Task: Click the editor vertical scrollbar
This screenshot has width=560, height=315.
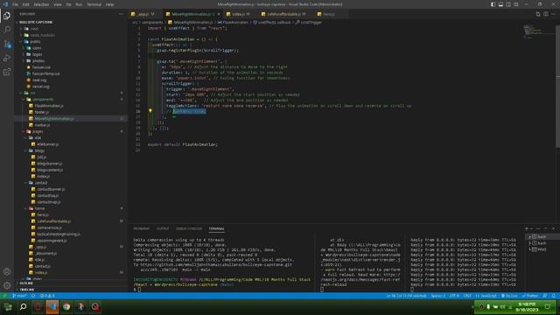Action: [557, 86]
